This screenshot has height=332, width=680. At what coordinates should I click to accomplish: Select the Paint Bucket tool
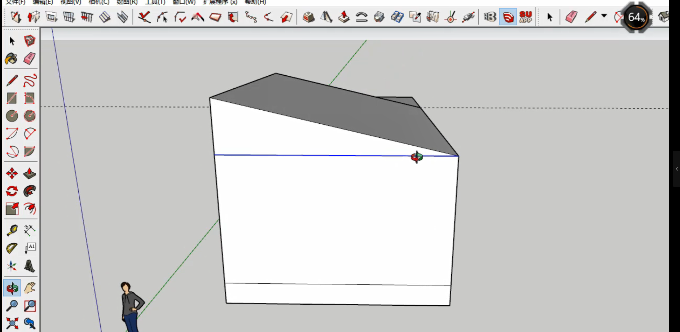coord(12,59)
